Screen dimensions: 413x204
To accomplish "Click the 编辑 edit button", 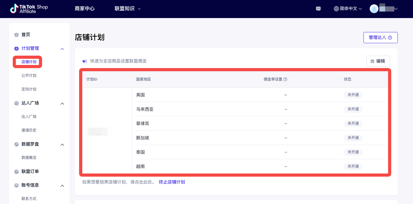I will click(x=378, y=61).
